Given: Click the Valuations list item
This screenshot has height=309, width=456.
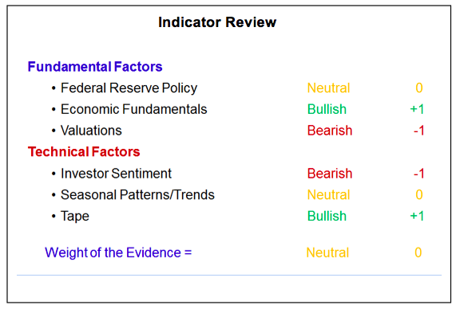Looking at the screenshot, I should [x=91, y=131].
